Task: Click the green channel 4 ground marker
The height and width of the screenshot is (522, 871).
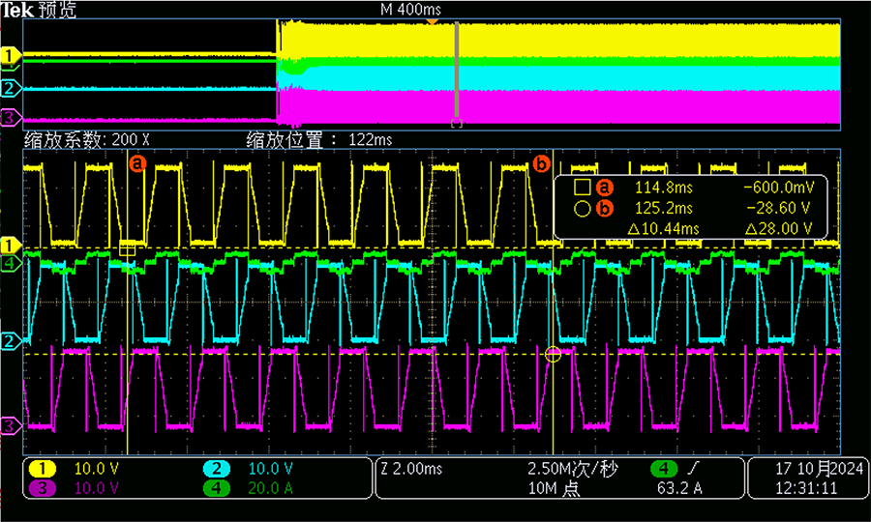Action: coord(11,262)
